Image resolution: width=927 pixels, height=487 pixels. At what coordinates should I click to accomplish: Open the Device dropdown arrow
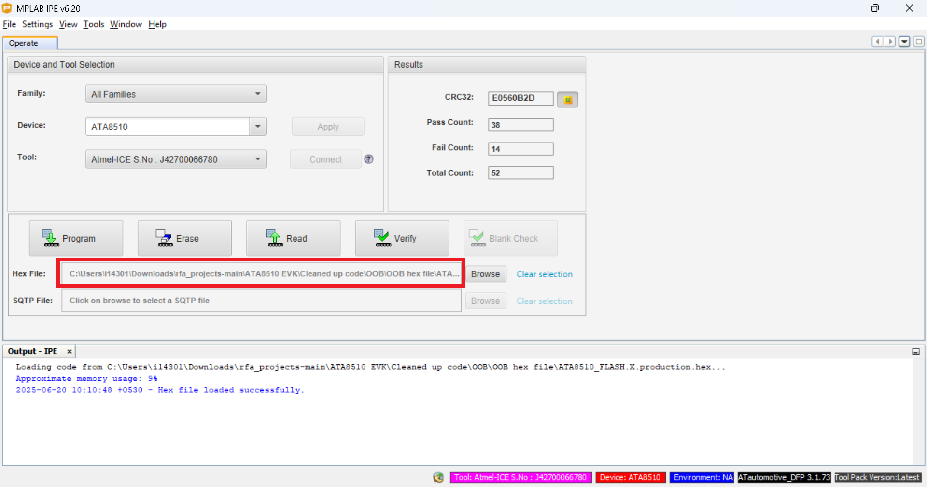[258, 127]
